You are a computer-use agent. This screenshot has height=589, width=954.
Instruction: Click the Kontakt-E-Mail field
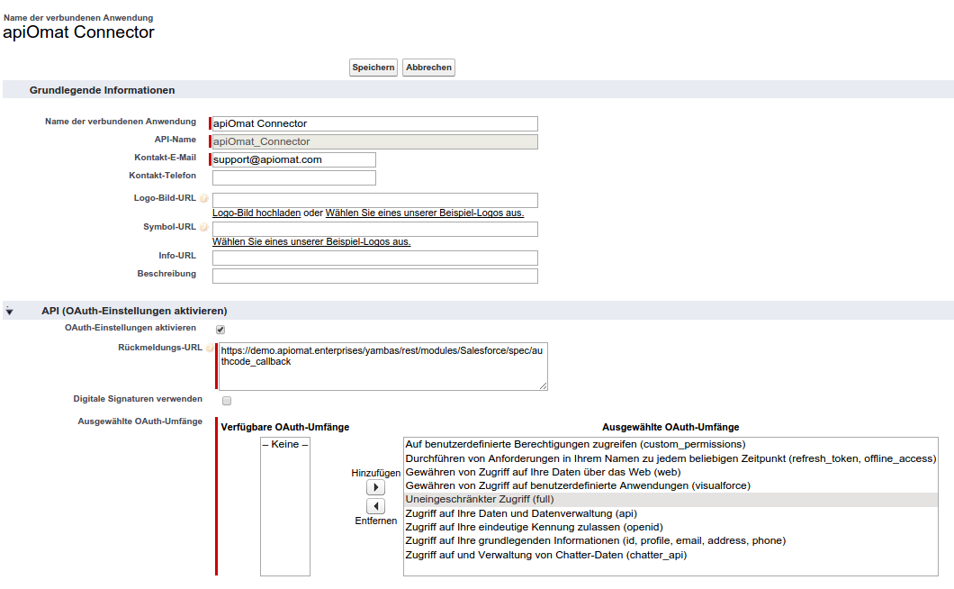[294, 159]
